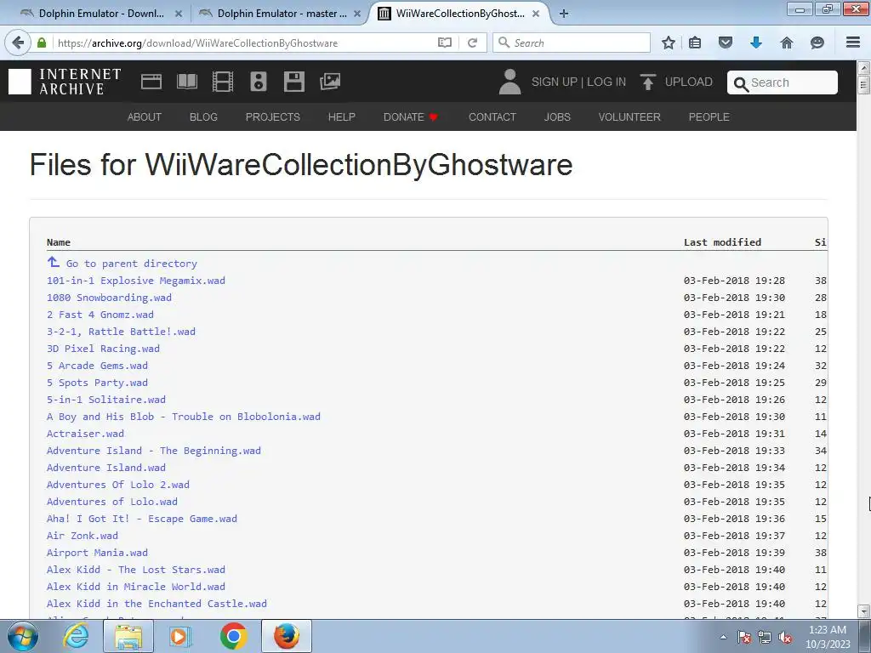Open the HELP menu item
871x653 pixels.
[342, 116]
